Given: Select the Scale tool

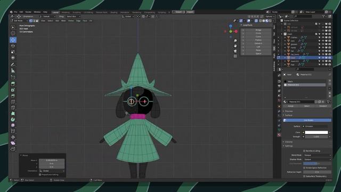Looking at the screenshot, I should pos(13,52).
